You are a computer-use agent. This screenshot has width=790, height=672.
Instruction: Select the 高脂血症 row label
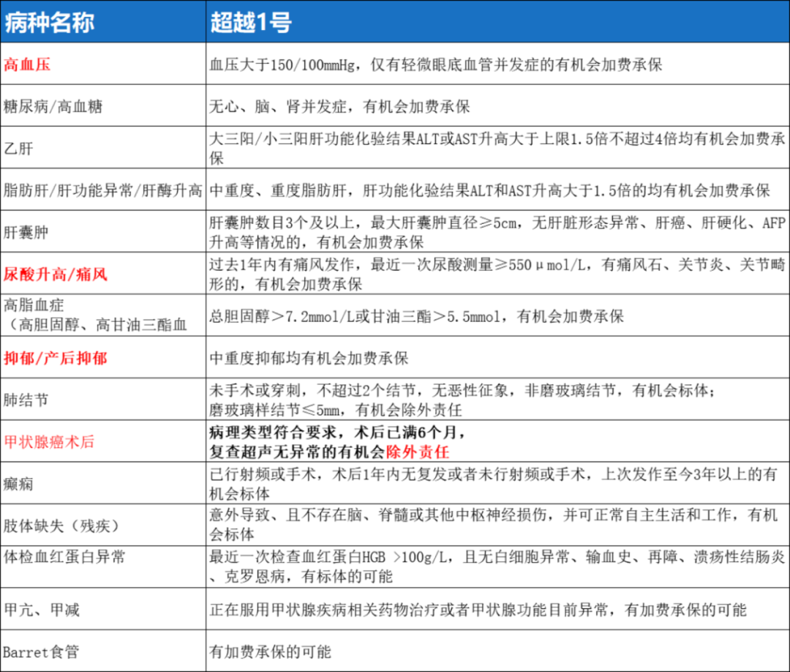(103, 316)
